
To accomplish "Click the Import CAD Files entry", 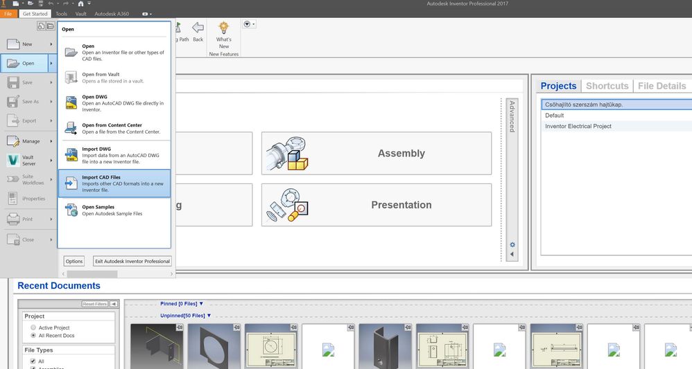I will pyautogui.click(x=114, y=183).
